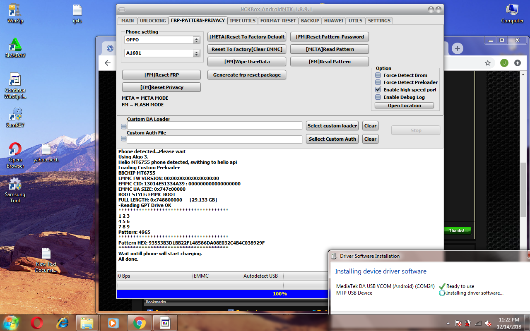Click the blue 100% progress bar
This screenshot has width=530, height=331.
(222, 294)
